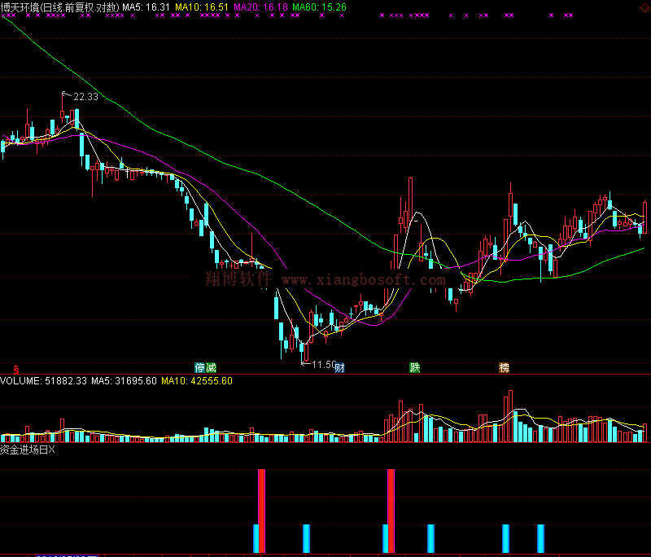
Task: Select the VOLUME: 51882.33 readout
Action: point(44,381)
